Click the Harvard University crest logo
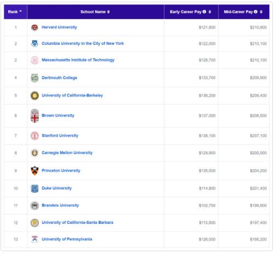 pos(35,27)
